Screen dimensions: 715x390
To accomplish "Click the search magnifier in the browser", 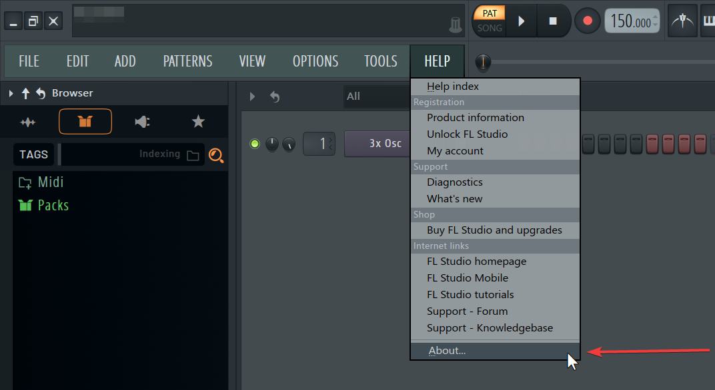I will (216, 155).
